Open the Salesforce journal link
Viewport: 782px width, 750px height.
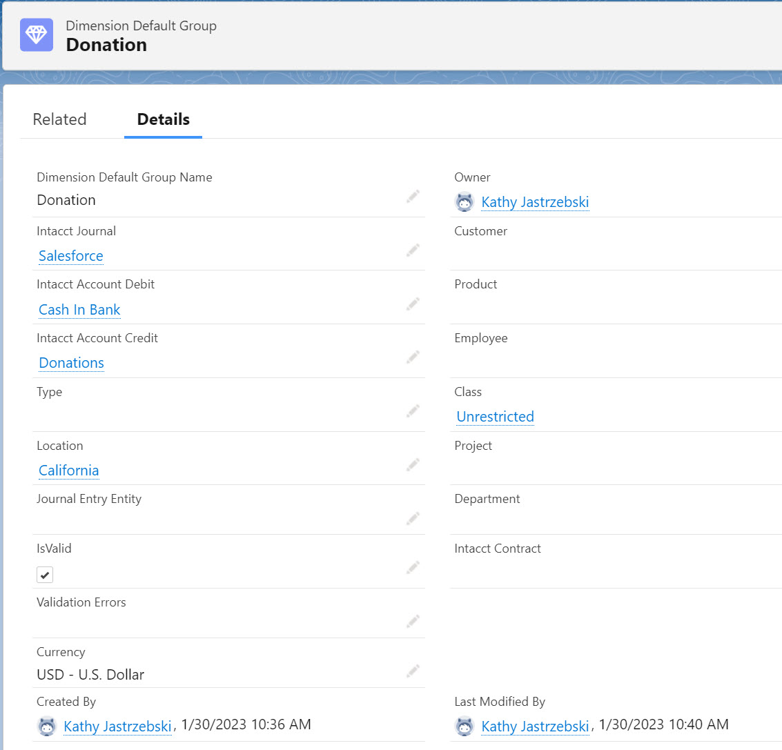pyautogui.click(x=71, y=256)
